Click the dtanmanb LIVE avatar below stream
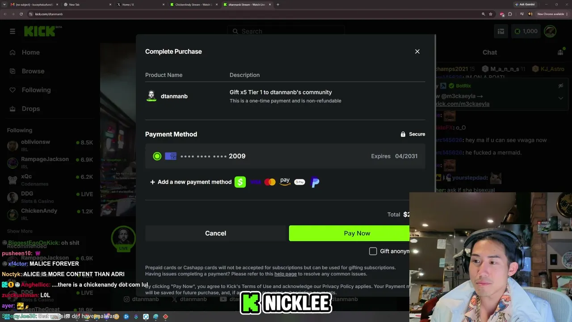Viewport: 572px width, 322px height. [123, 239]
